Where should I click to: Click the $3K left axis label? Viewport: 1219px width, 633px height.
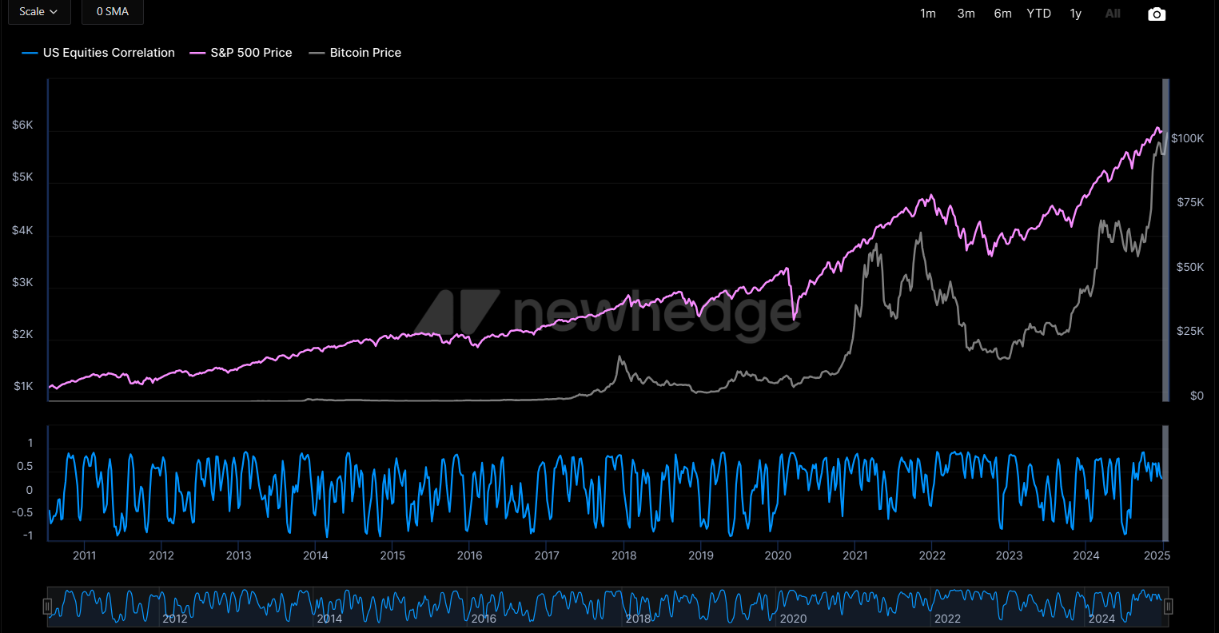point(22,282)
